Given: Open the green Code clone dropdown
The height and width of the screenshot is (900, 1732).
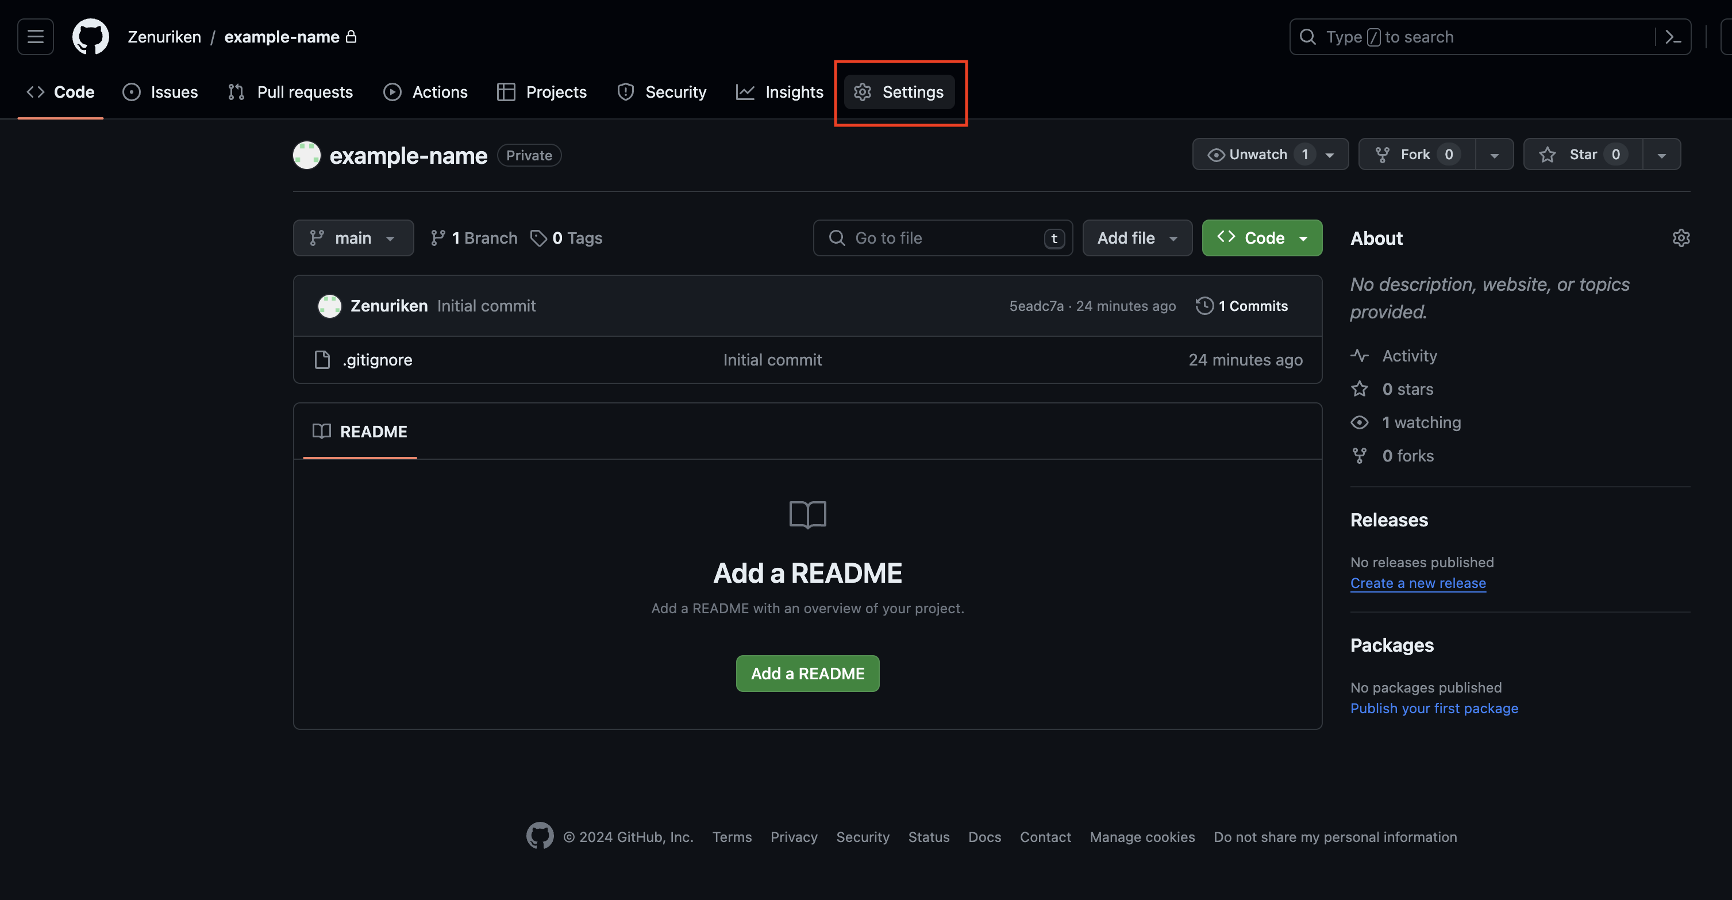Looking at the screenshot, I should click(1261, 238).
